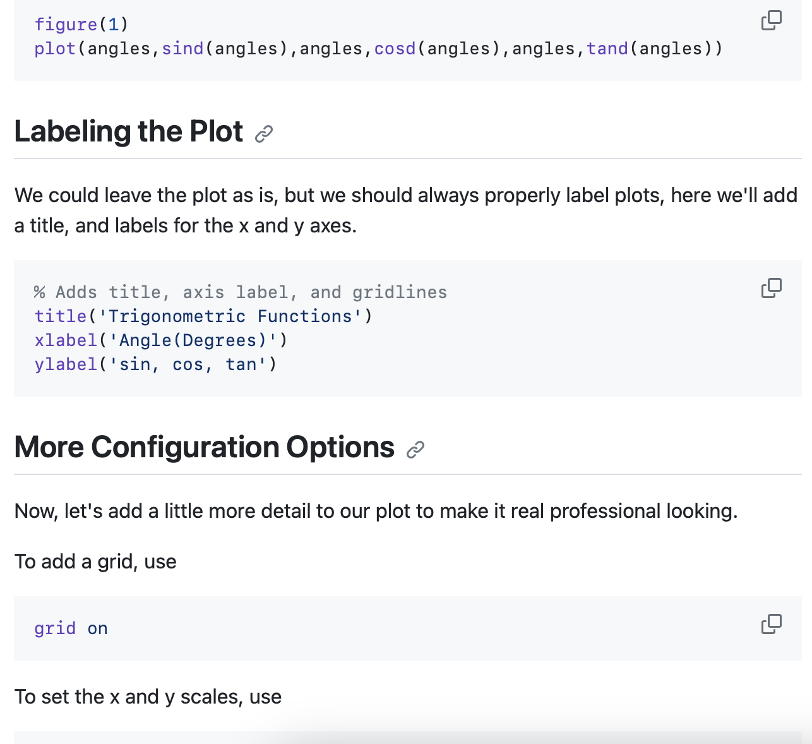
Task: Click the 'Labeling the Plot' heading
Action: [x=129, y=131]
